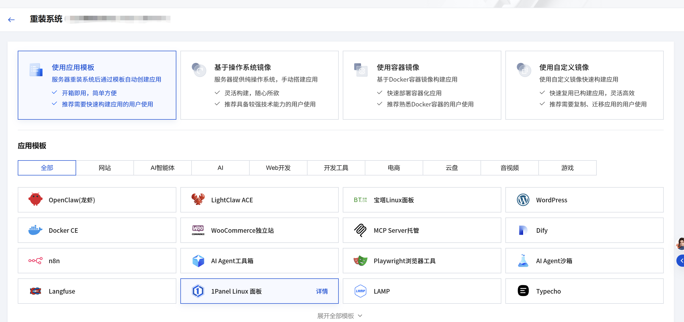The height and width of the screenshot is (322, 684).
Task: Click the OpenClaw lobster icon
Action: click(35, 200)
